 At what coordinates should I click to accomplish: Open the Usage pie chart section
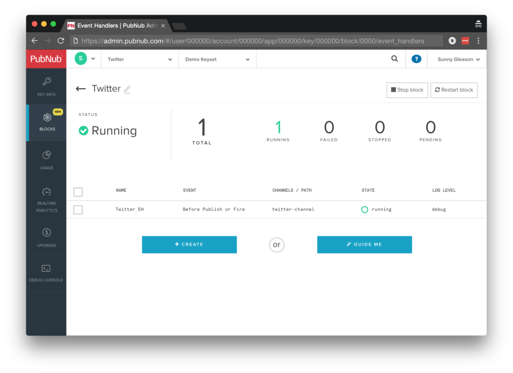pos(46,159)
